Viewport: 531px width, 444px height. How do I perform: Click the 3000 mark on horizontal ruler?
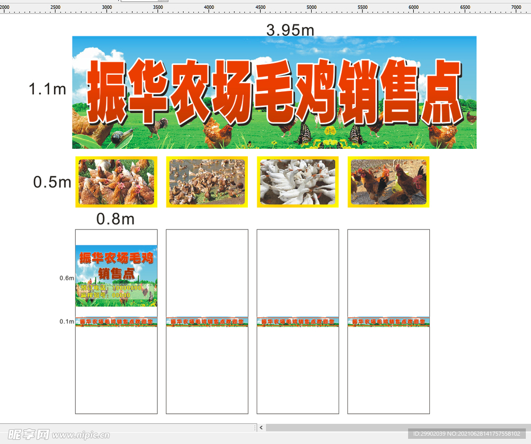tap(107, 7)
